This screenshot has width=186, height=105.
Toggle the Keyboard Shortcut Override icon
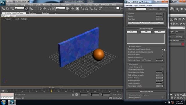click(x=77, y=9)
